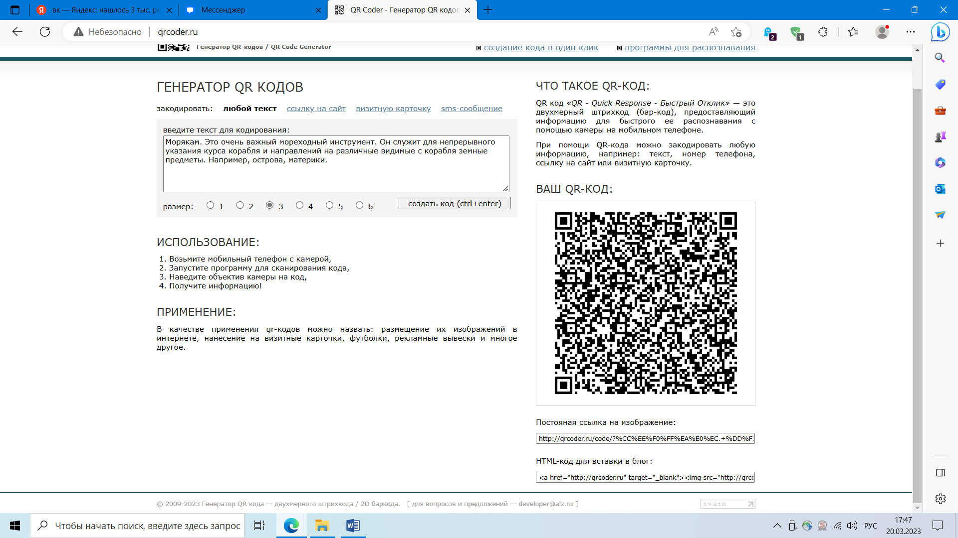Viewport: 958px width, 538px height.
Task: Add page to favorites star icon
Action: [x=736, y=32]
